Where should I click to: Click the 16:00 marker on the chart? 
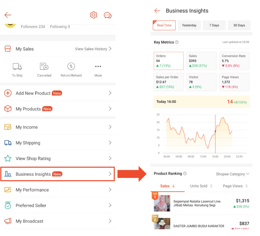pos(215,131)
